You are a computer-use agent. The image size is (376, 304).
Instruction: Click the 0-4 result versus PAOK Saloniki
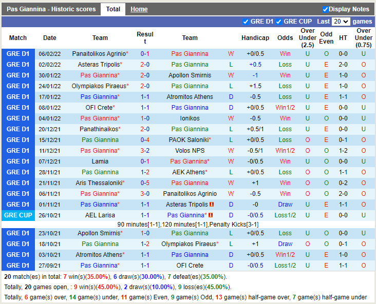(x=145, y=140)
